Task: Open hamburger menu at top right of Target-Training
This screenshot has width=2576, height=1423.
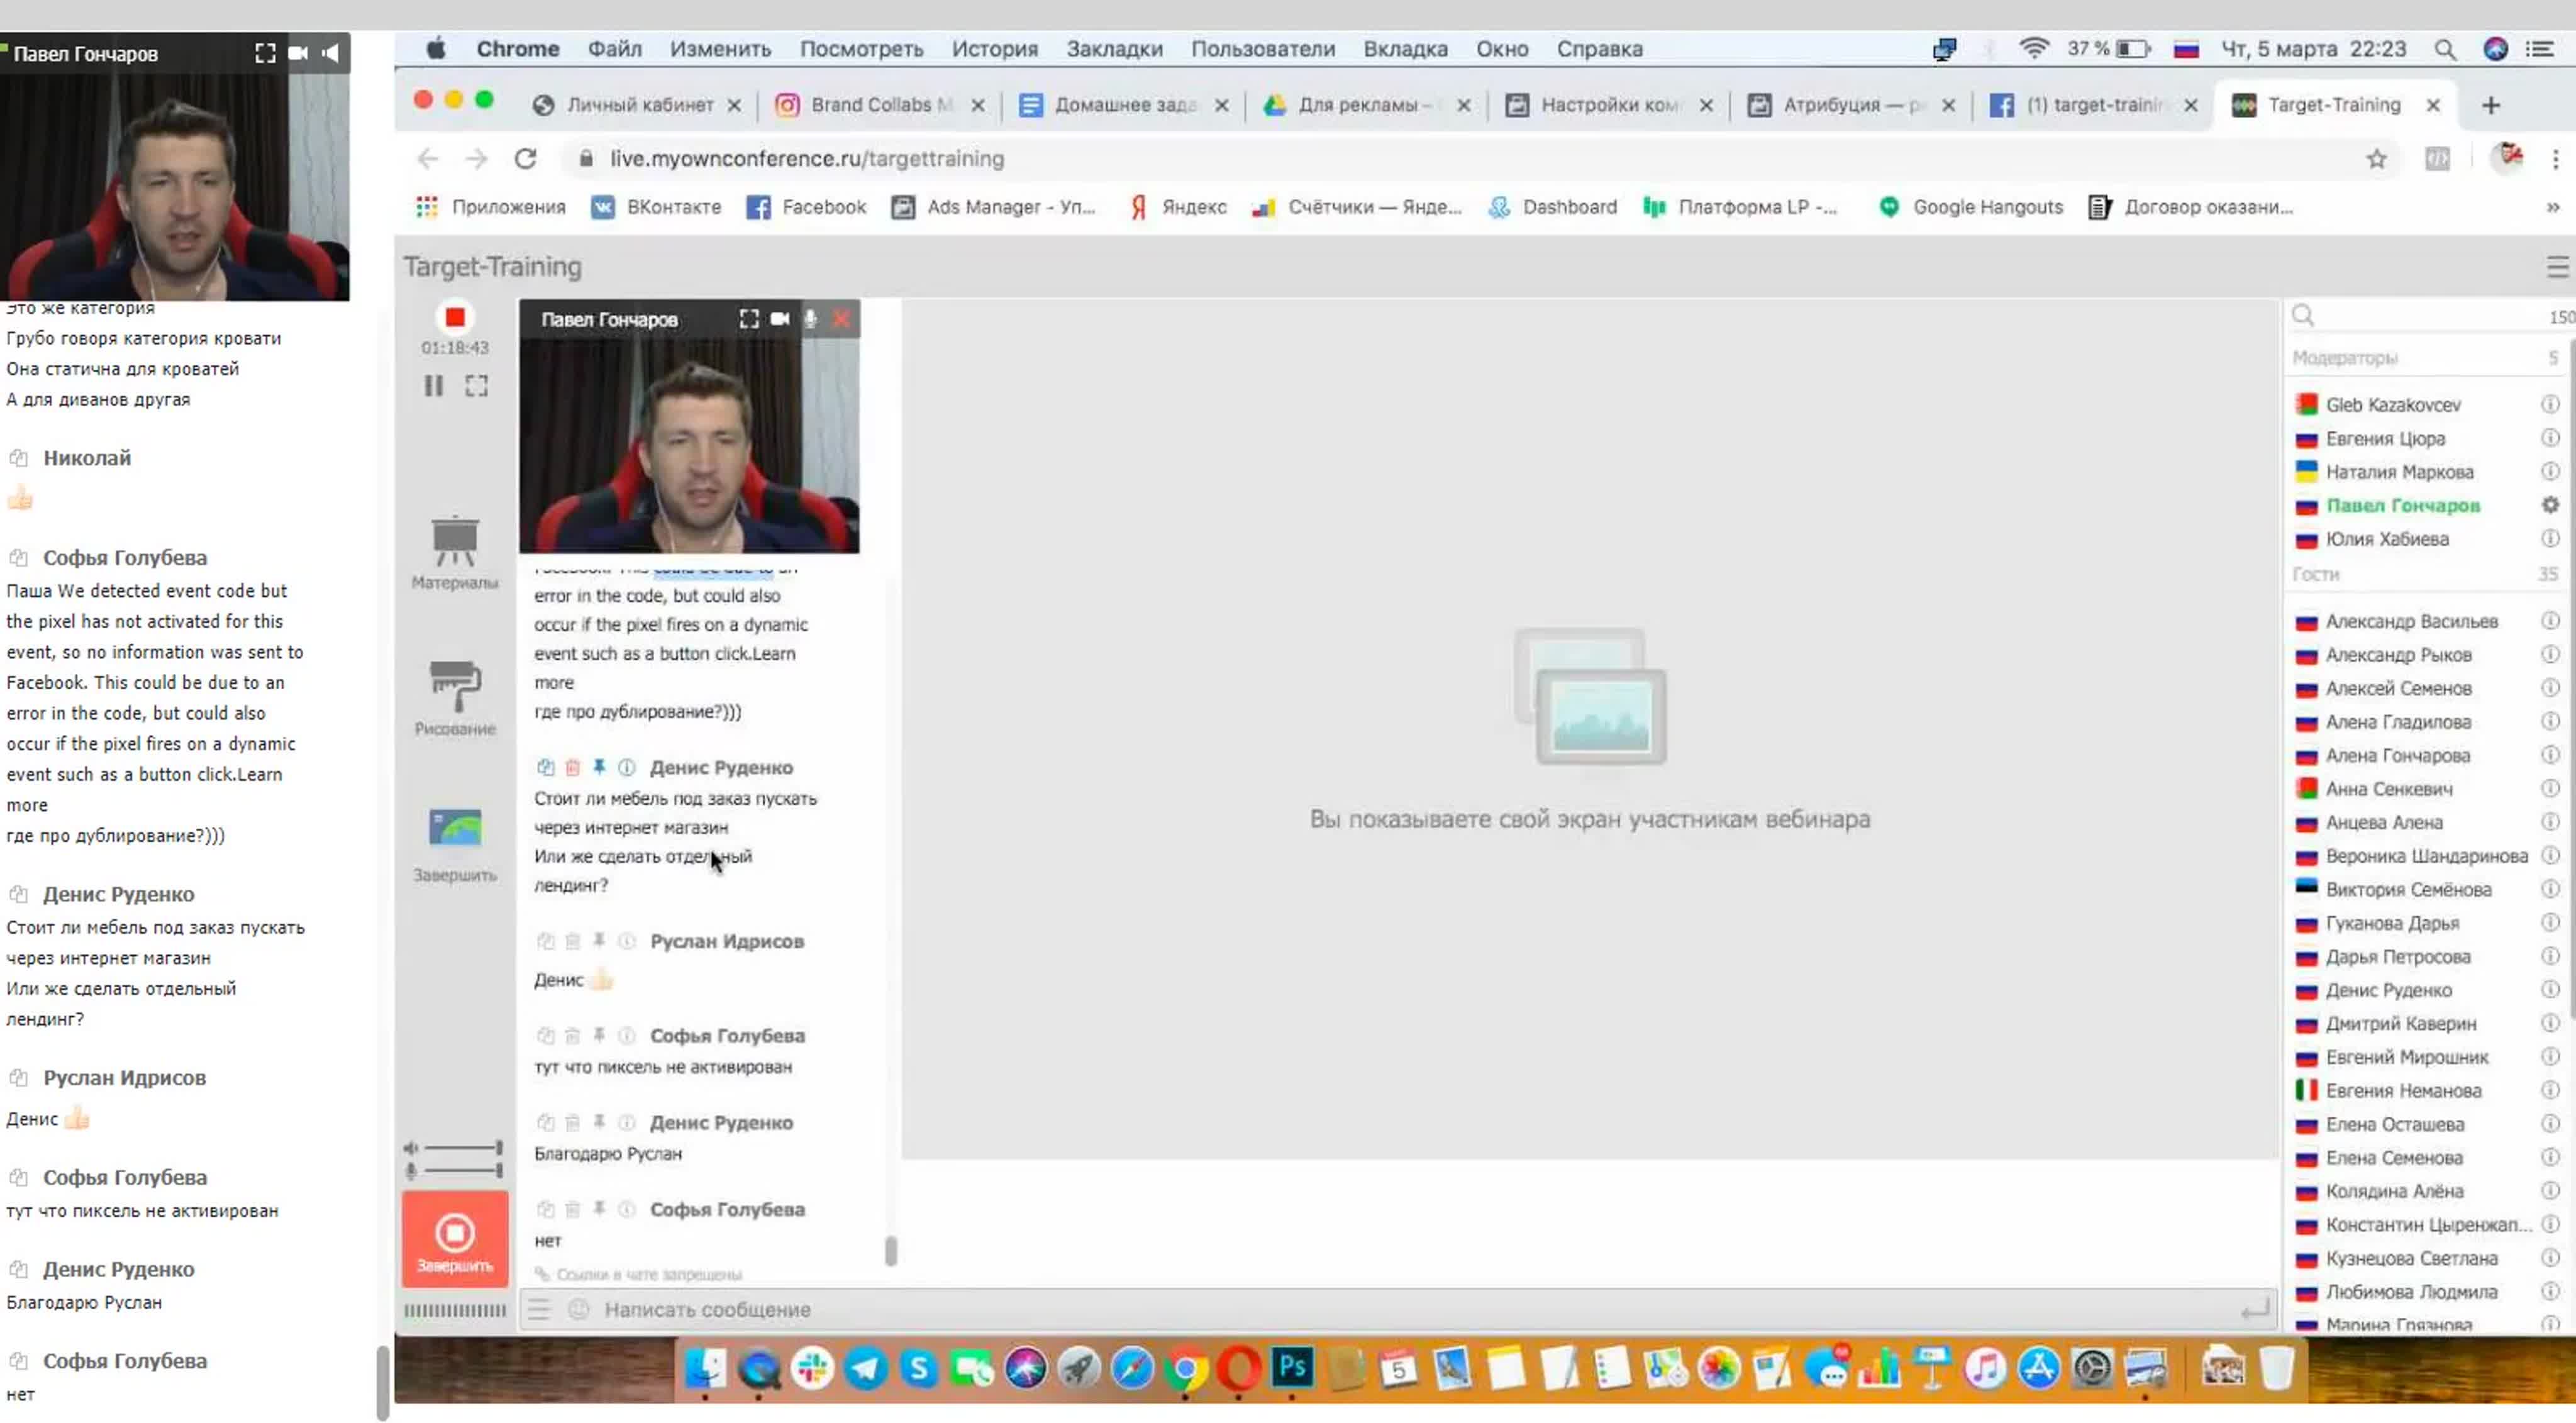Action: click(2556, 266)
